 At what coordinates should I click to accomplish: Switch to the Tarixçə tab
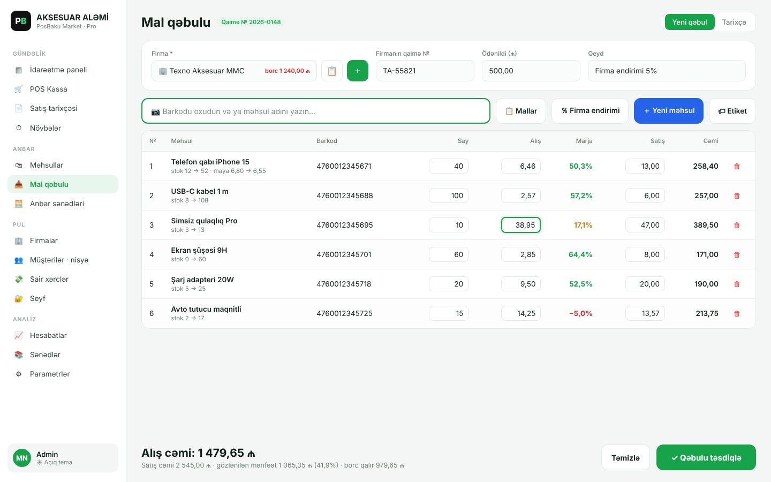[734, 22]
